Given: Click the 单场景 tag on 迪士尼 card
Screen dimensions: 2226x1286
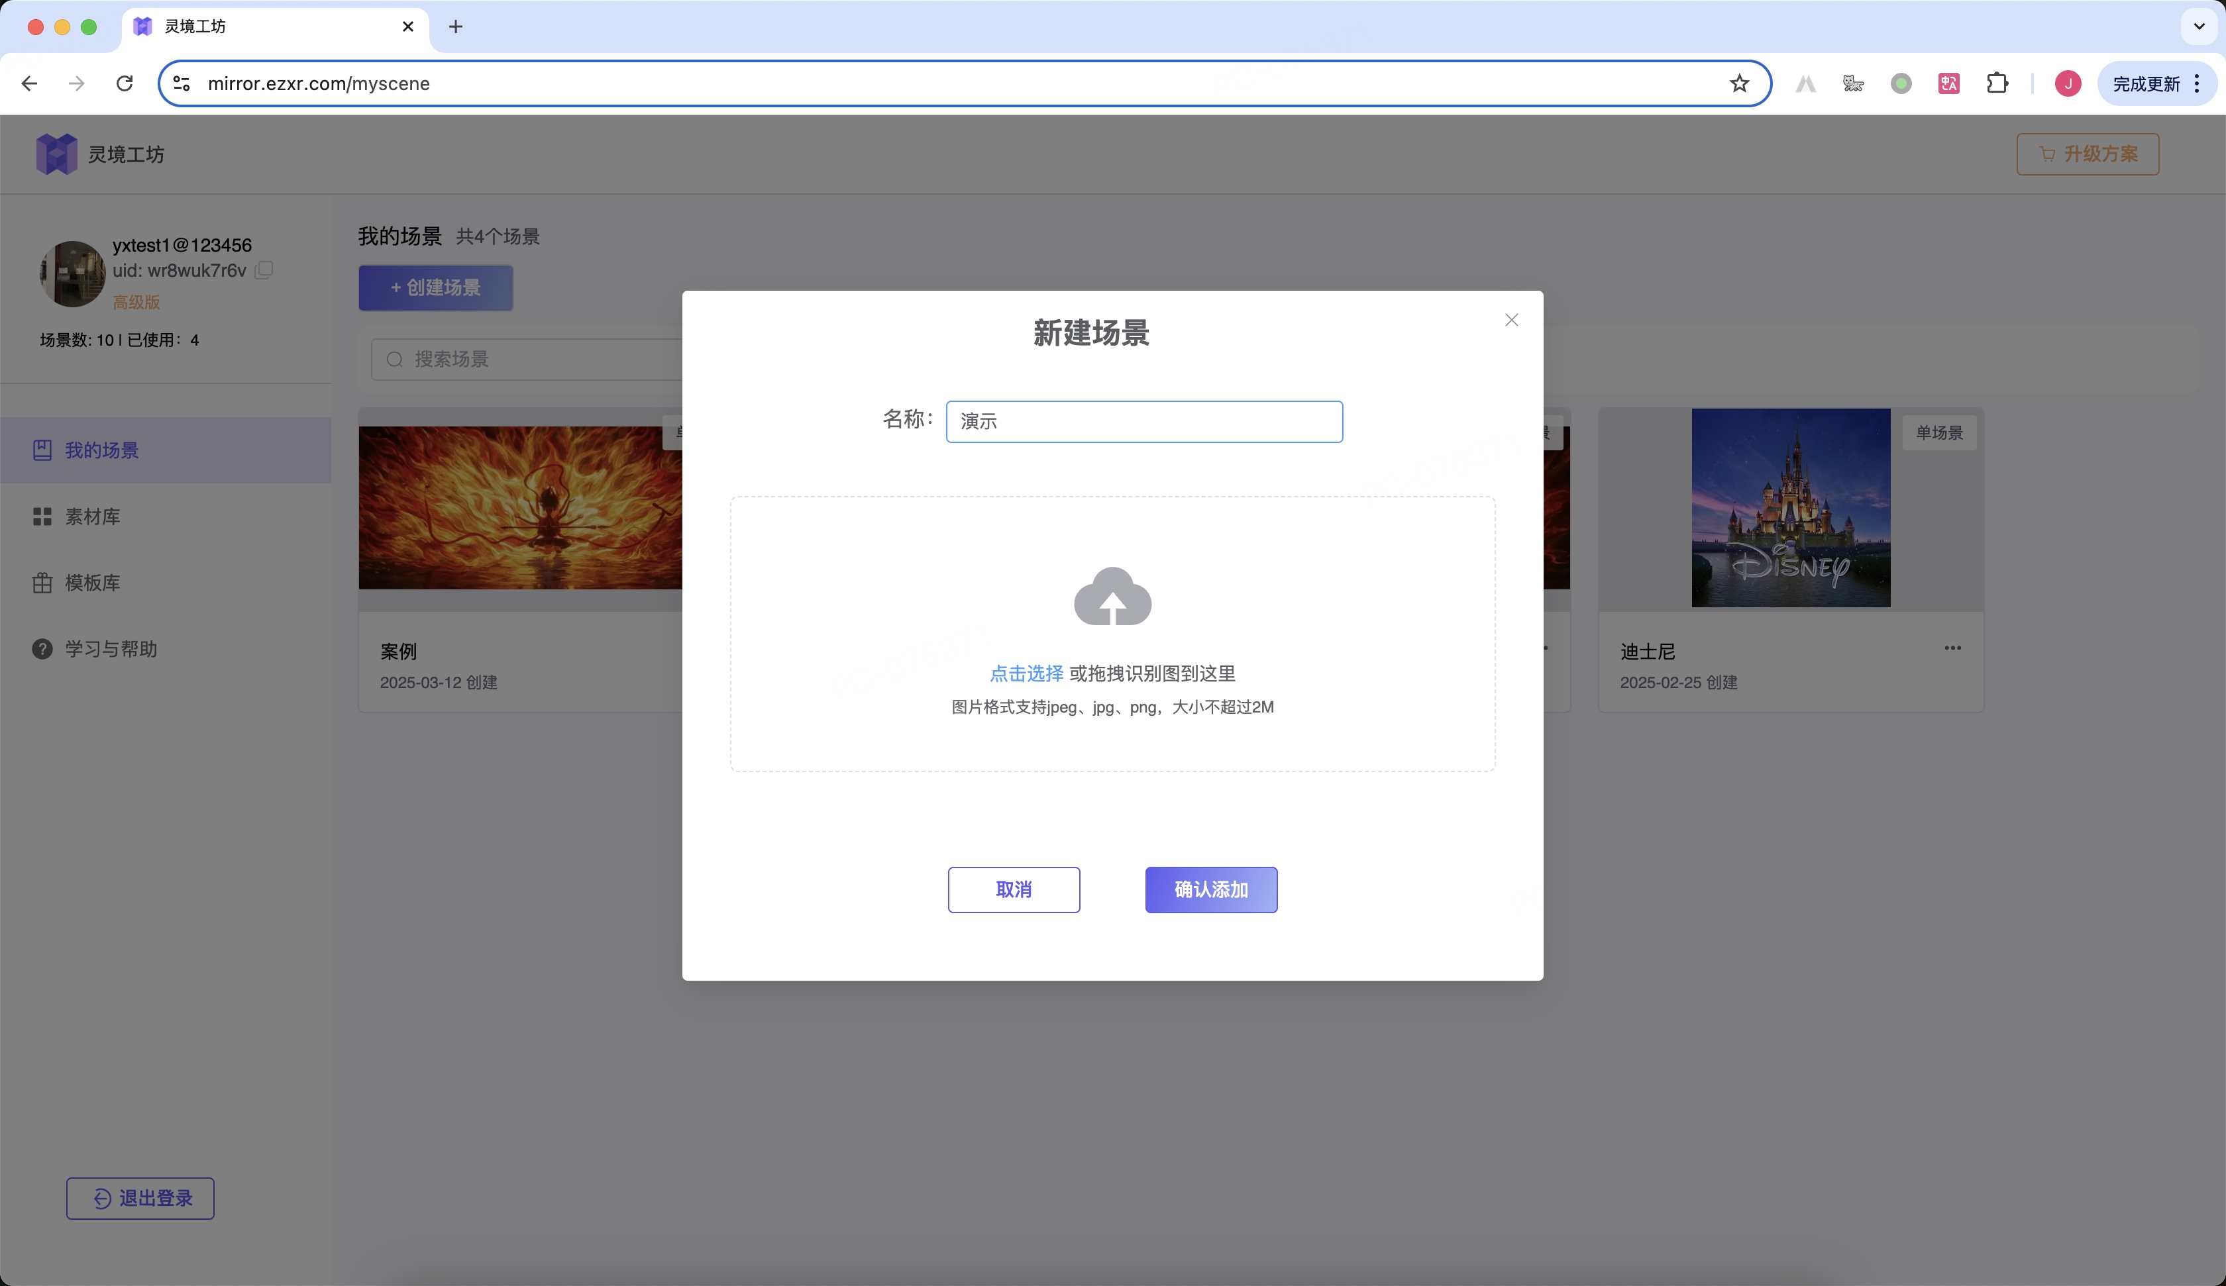Looking at the screenshot, I should point(1939,433).
